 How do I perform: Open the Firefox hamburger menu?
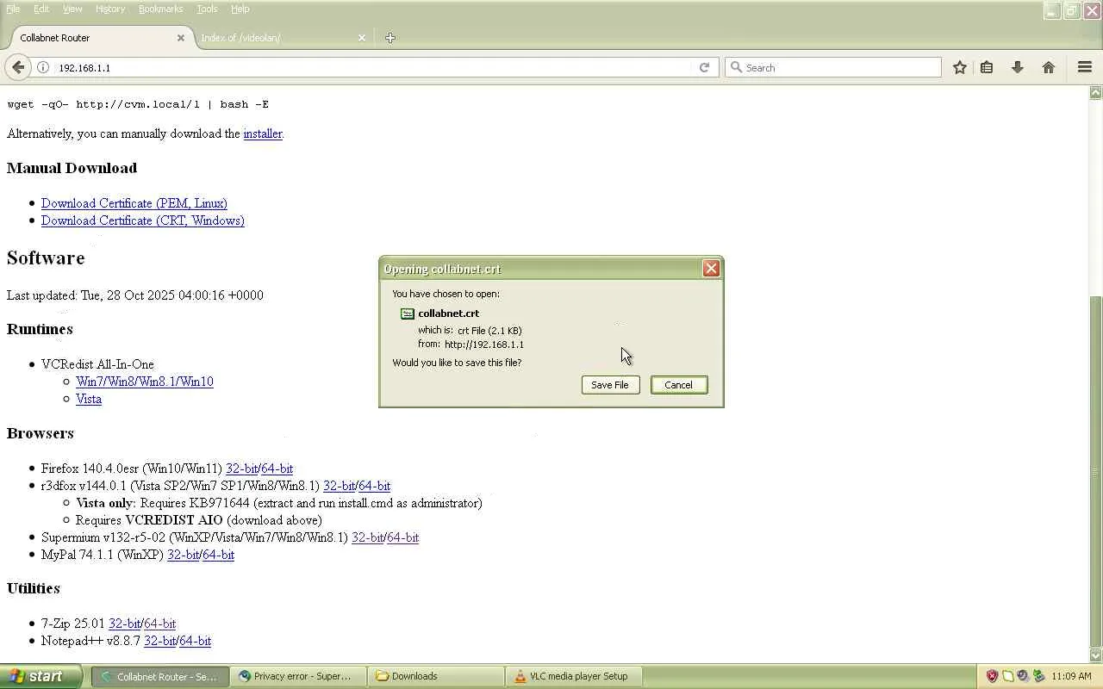(x=1085, y=67)
